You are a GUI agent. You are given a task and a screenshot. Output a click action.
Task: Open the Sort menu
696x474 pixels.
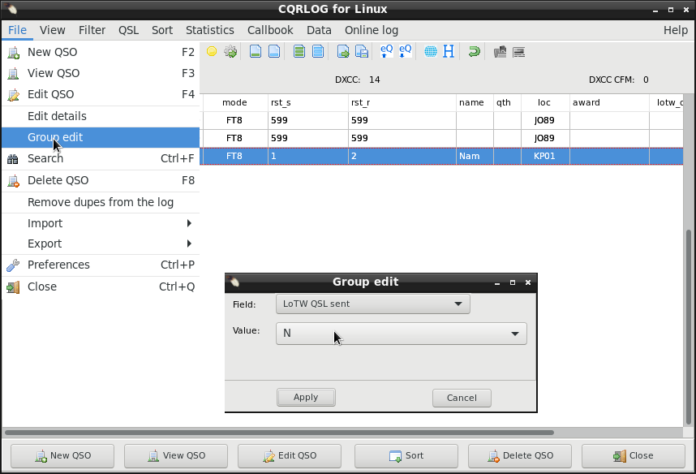162,30
